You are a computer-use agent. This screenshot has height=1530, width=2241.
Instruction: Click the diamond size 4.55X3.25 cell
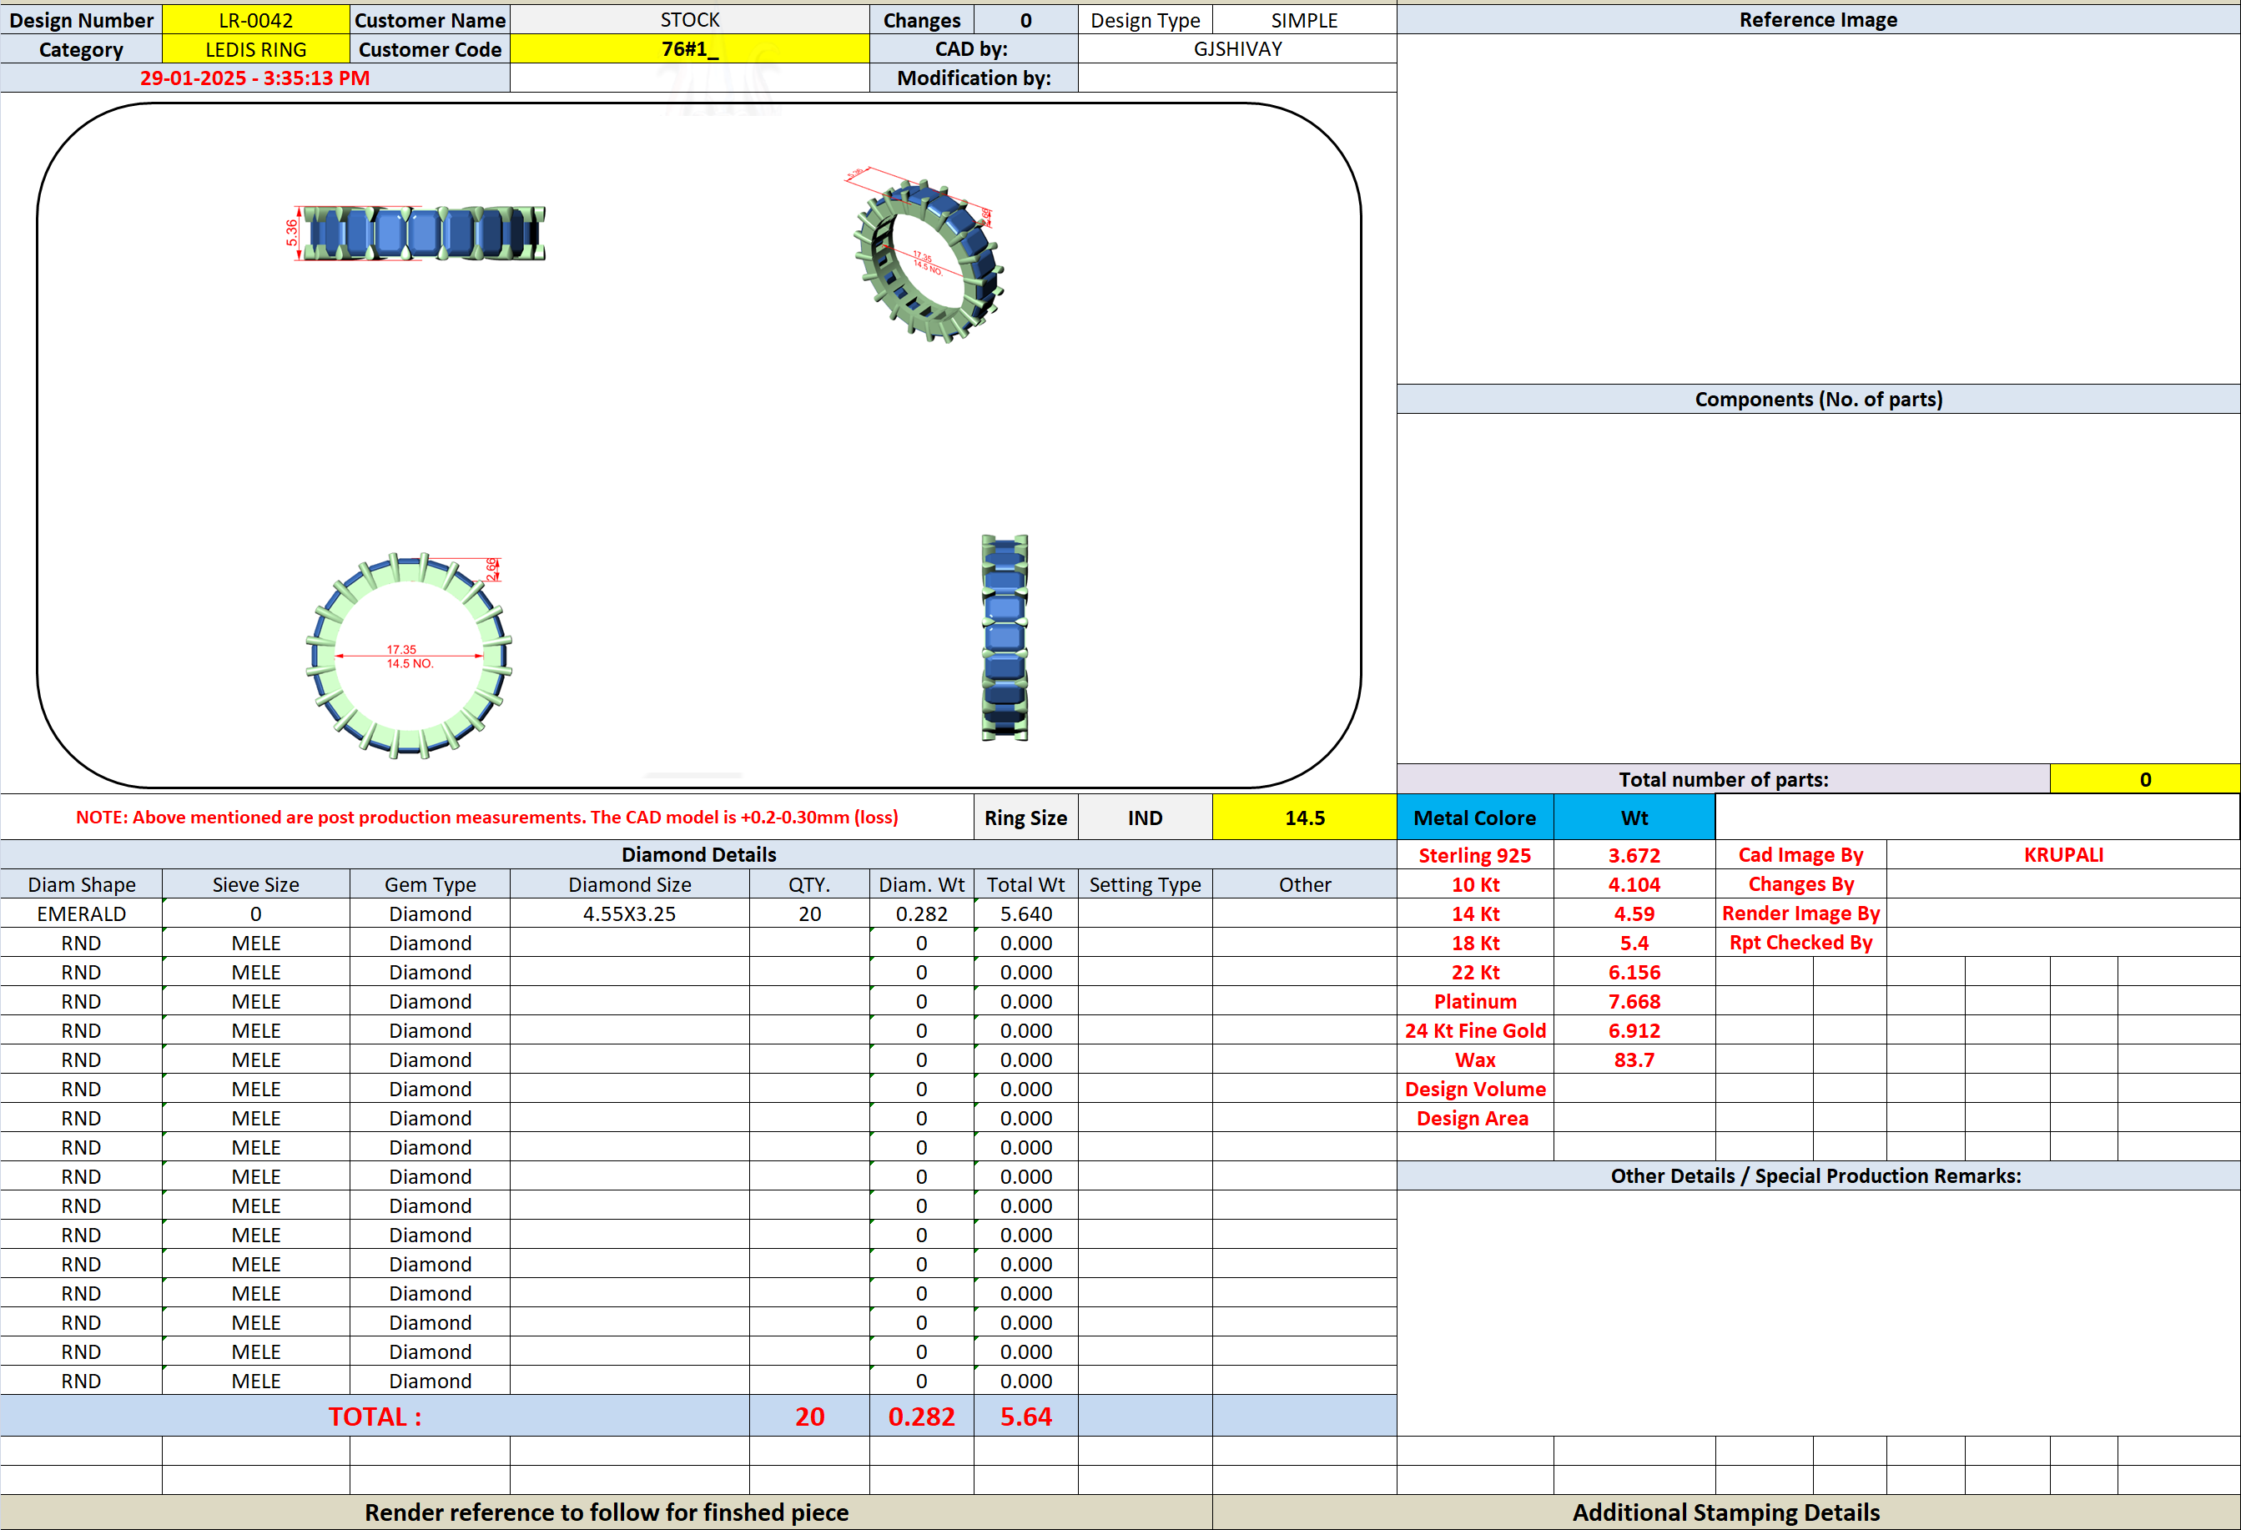pos(630,913)
